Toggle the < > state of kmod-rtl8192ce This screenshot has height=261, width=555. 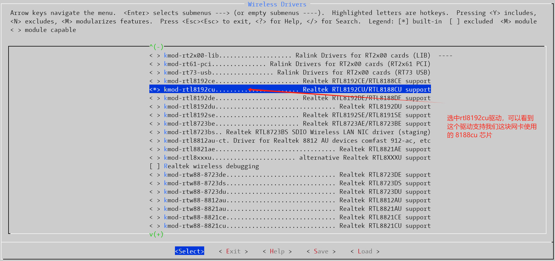click(x=155, y=81)
